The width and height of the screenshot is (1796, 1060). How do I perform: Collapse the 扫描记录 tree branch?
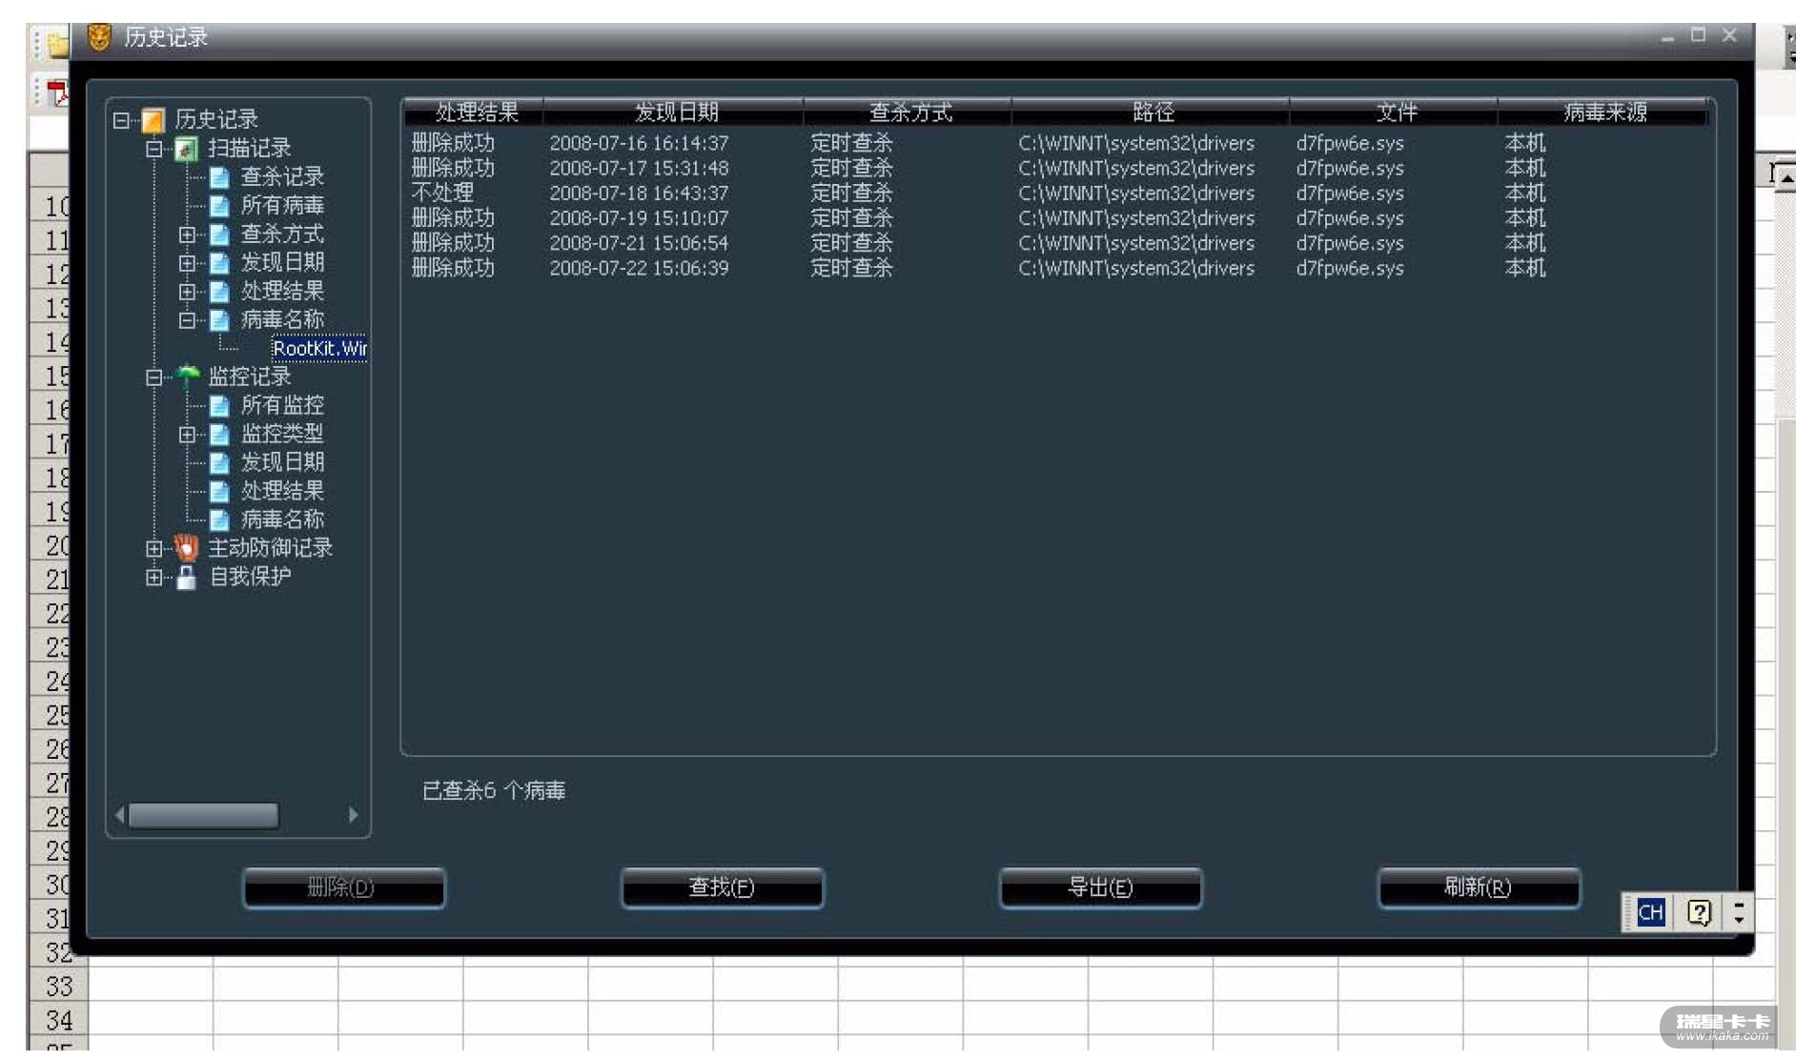[153, 149]
